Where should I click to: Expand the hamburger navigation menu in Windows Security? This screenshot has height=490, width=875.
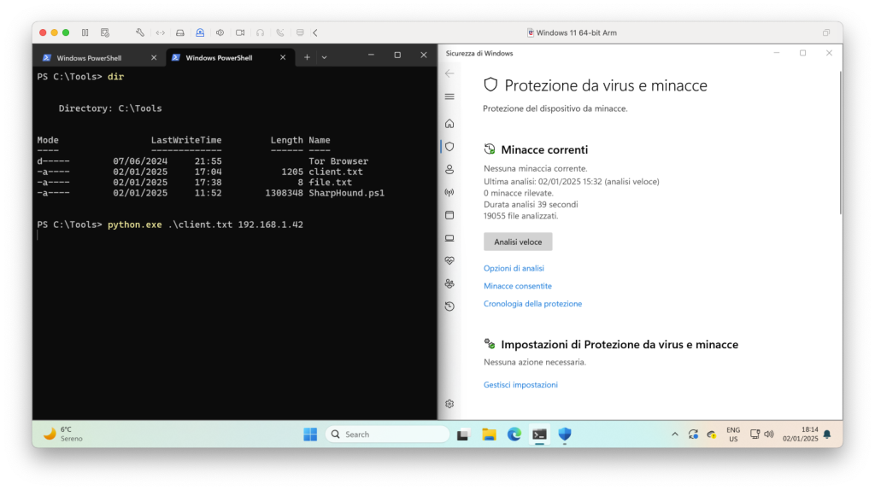[449, 96]
